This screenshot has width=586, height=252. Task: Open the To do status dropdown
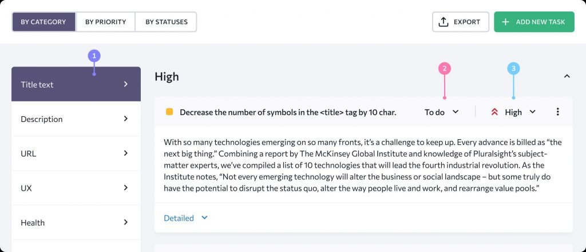click(441, 112)
